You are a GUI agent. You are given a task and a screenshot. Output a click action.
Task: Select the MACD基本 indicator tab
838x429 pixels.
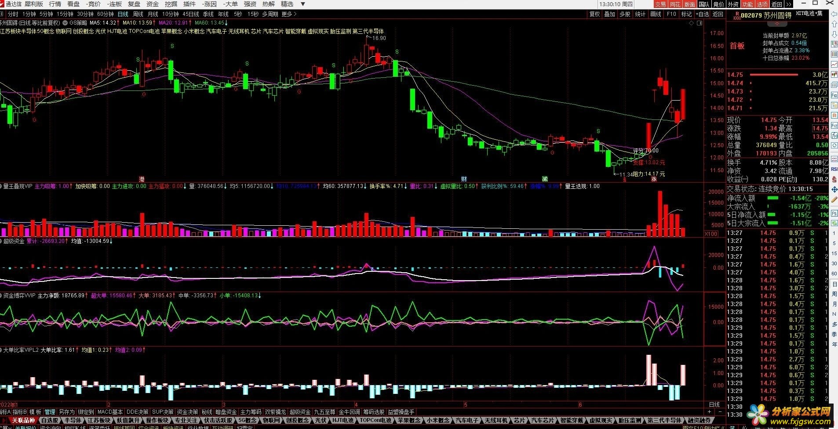(x=110, y=412)
